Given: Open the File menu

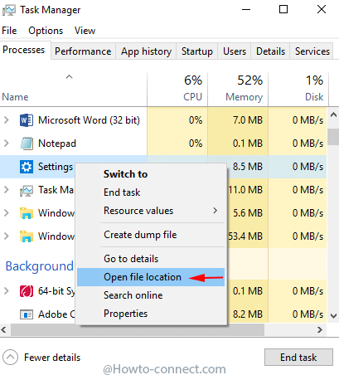Looking at the screenshot, I should click(9, 31).
